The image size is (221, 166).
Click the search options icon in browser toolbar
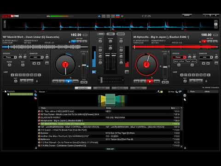coord(158,92)
